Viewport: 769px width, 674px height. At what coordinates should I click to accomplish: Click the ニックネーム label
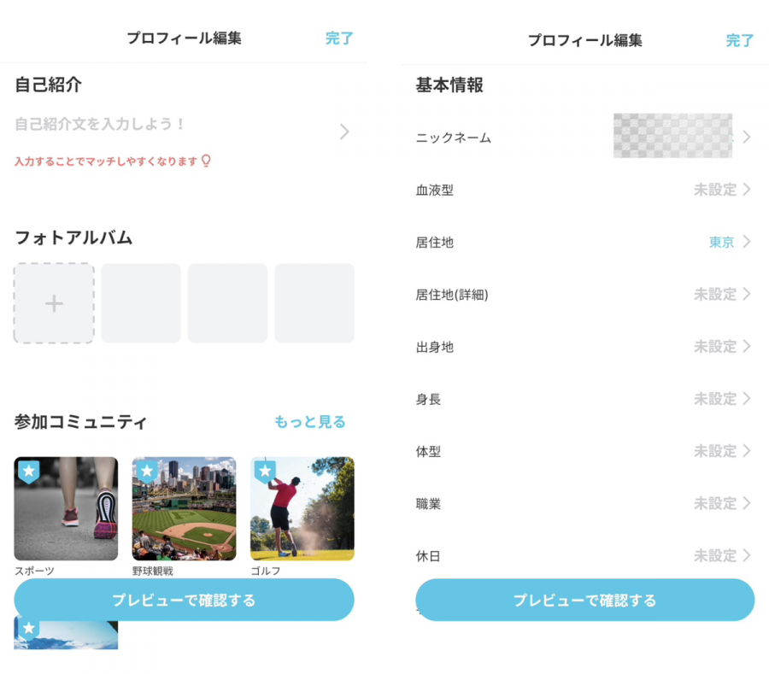point(453,138)
